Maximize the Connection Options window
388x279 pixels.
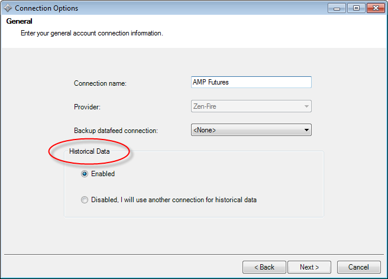coord(356,8)
